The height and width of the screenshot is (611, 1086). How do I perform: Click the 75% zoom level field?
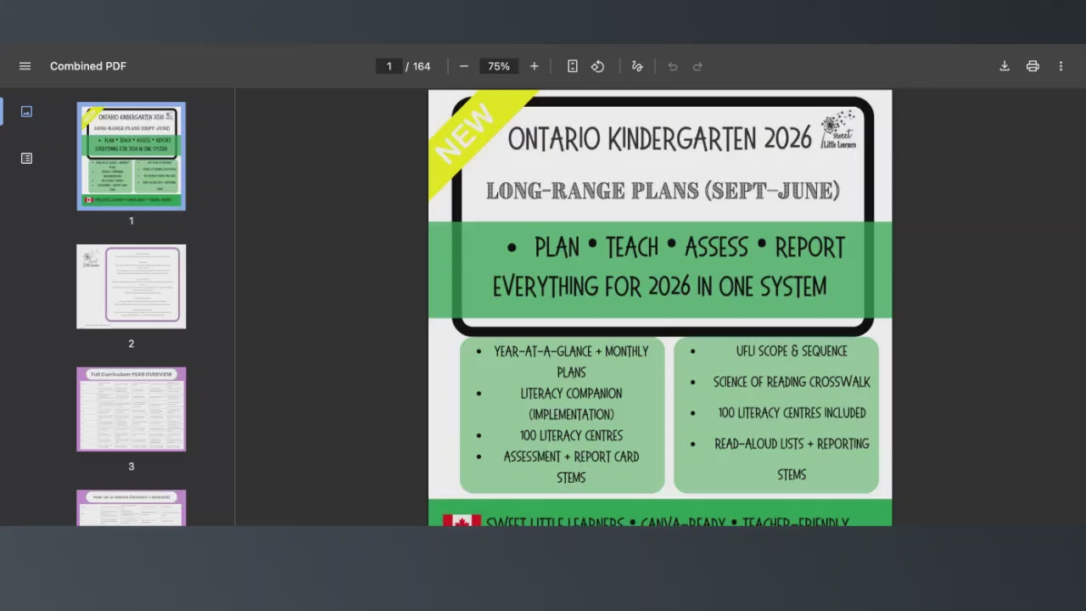[x=499, y=66]
